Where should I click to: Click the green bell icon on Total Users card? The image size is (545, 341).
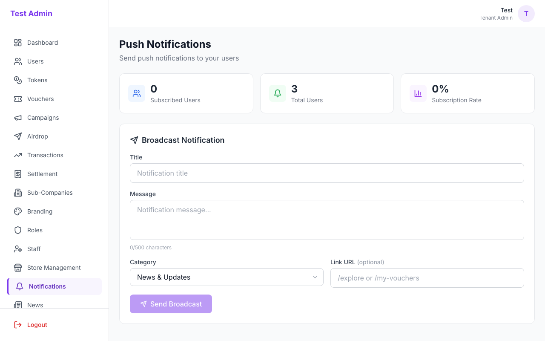[277, 93]
